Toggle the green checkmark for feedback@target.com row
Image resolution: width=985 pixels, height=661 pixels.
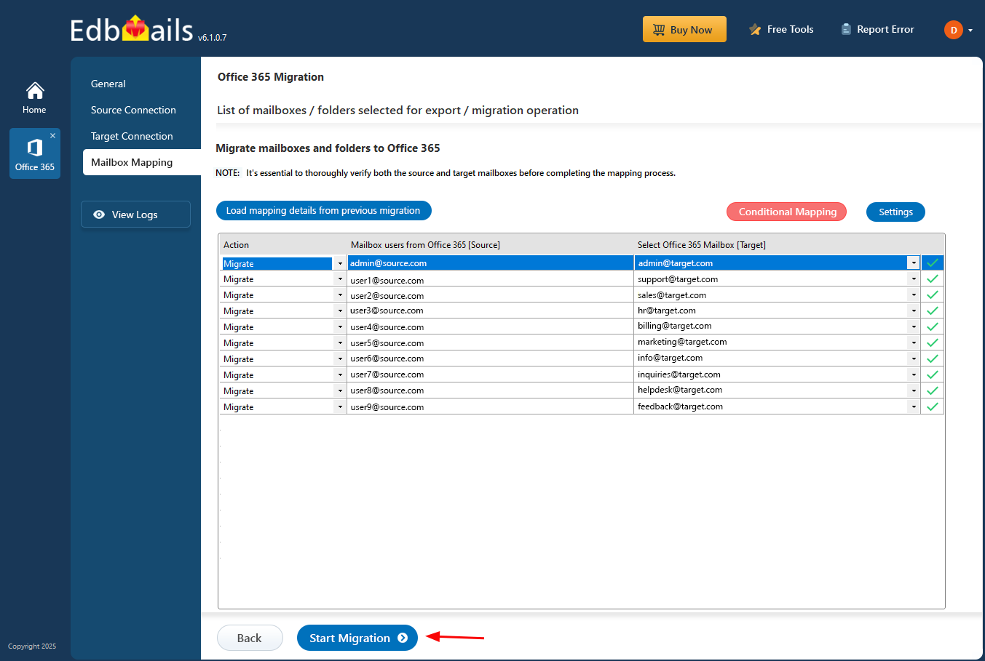click(932, 406)
